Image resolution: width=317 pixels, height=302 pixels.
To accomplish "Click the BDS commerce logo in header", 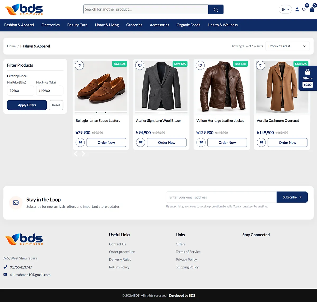I will click(x=24, y=10).
